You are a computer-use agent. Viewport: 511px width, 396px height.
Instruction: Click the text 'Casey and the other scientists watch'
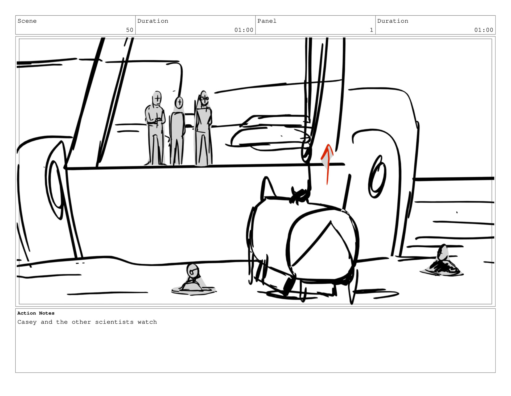87,322
